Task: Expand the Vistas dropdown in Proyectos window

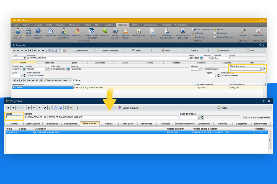Action: 270,108
